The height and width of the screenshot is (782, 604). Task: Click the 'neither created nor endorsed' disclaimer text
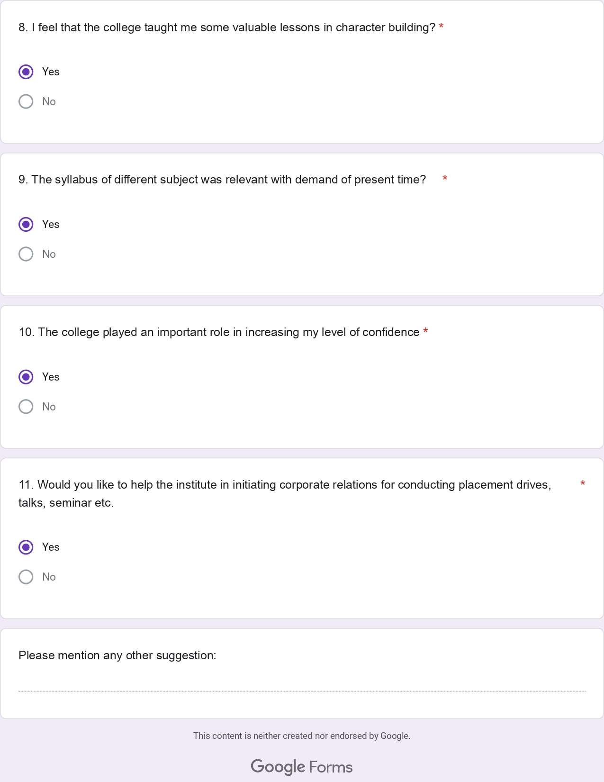(302, 736)
